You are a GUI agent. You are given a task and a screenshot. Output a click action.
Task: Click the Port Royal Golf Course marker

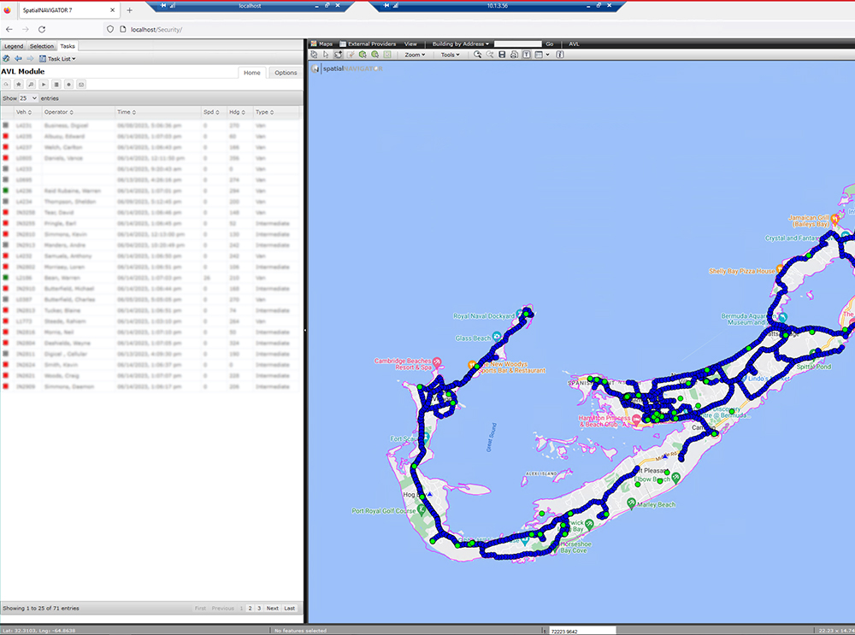(421, 509)
